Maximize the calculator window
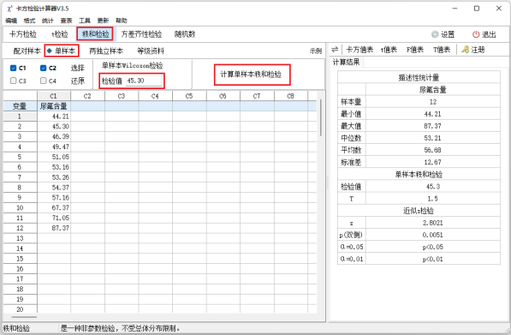Viewport: 511px width, 335px height. (x=477, y=9)
